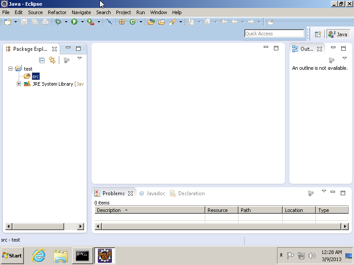
Task: Click the Open Type toolbar icon
Action: [151, 22]
